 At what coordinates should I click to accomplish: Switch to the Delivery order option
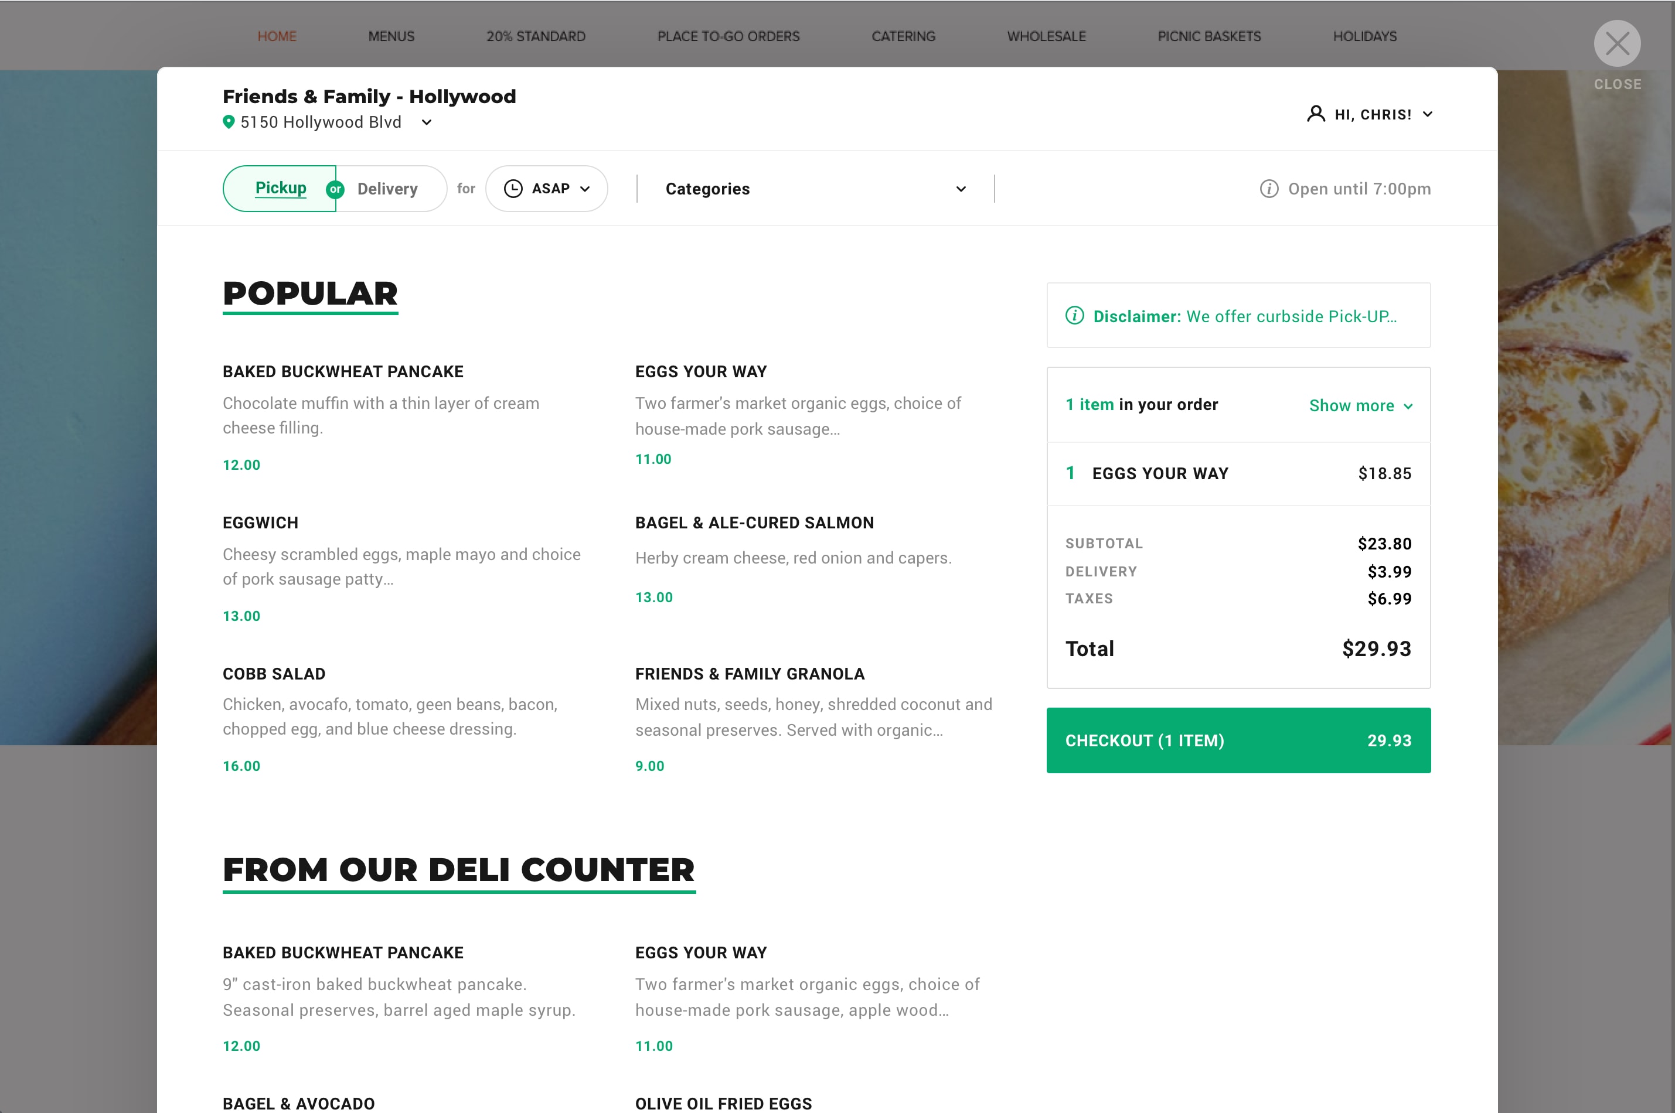[387, 189]
